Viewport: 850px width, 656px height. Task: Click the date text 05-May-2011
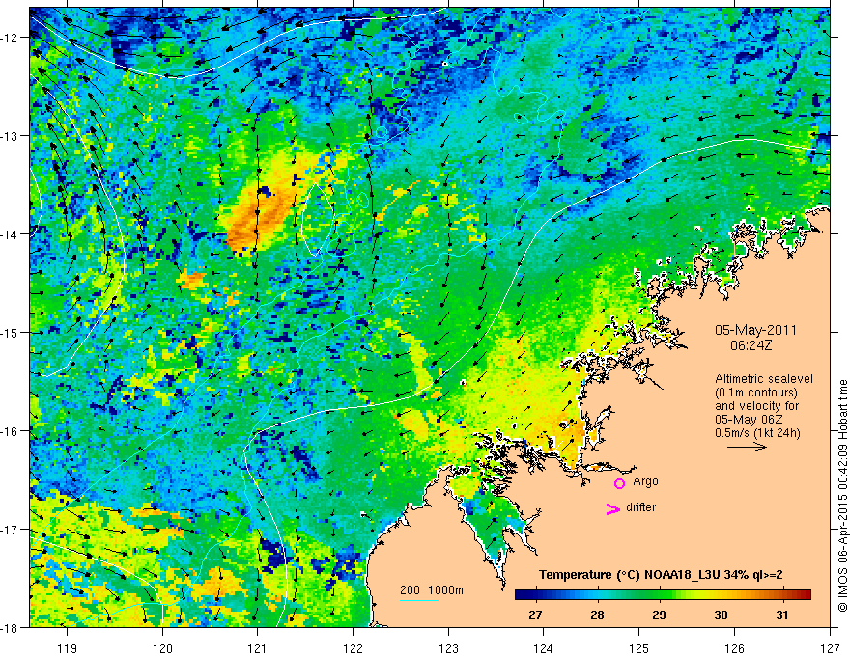tap(755, 330)
